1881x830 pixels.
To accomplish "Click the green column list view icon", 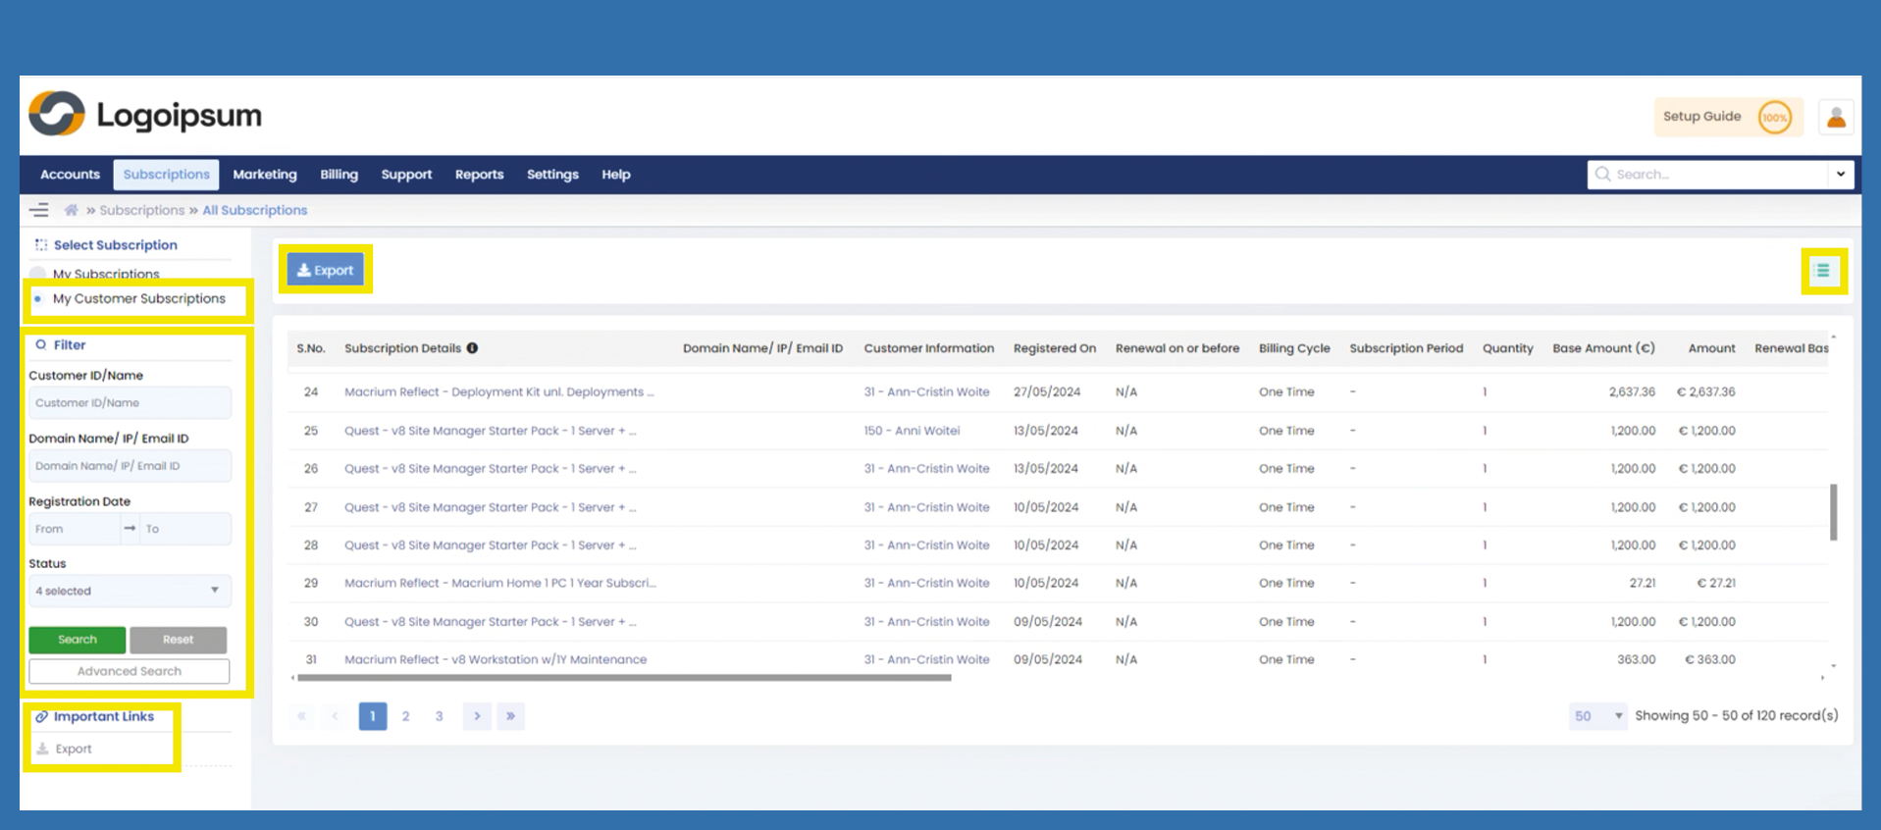I will coord(1823,271).
